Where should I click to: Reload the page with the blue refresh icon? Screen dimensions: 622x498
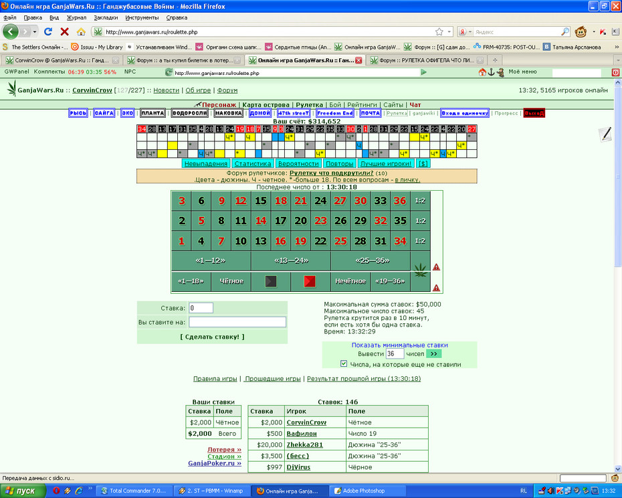click(x=48, y=31)
